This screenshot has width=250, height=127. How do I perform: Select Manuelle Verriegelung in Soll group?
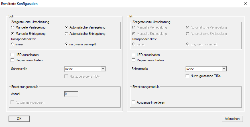(12, 27)
